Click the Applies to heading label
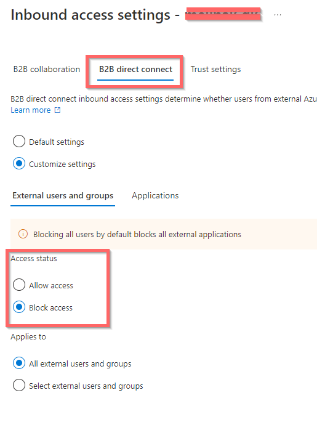Image resolution: width=317 pixels, height=430 pixels. (28, 336)
